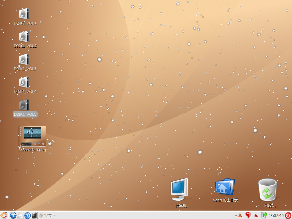
Task: Click the 计算机 label text
Action: (x=181, y=206)
